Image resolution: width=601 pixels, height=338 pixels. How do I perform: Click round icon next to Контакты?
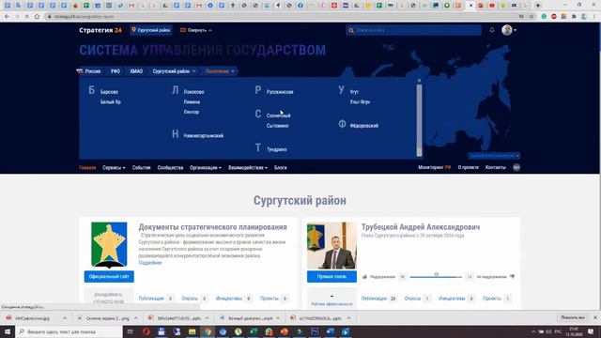516,167
